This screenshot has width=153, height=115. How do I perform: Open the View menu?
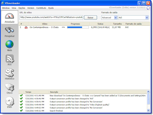point(14,8)
